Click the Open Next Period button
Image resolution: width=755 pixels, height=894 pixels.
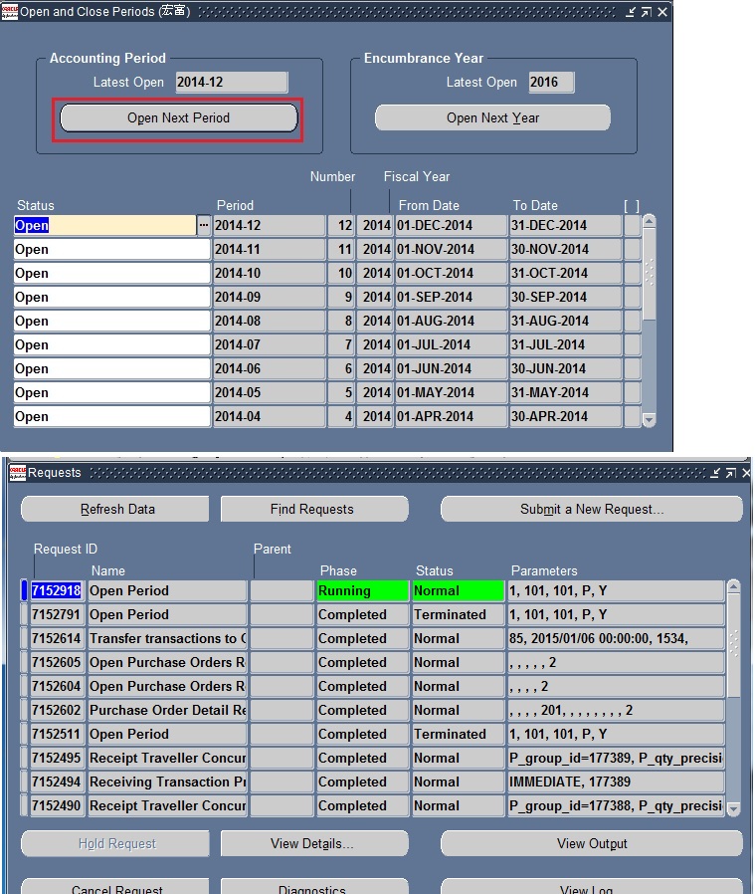[x=179, y=118]
